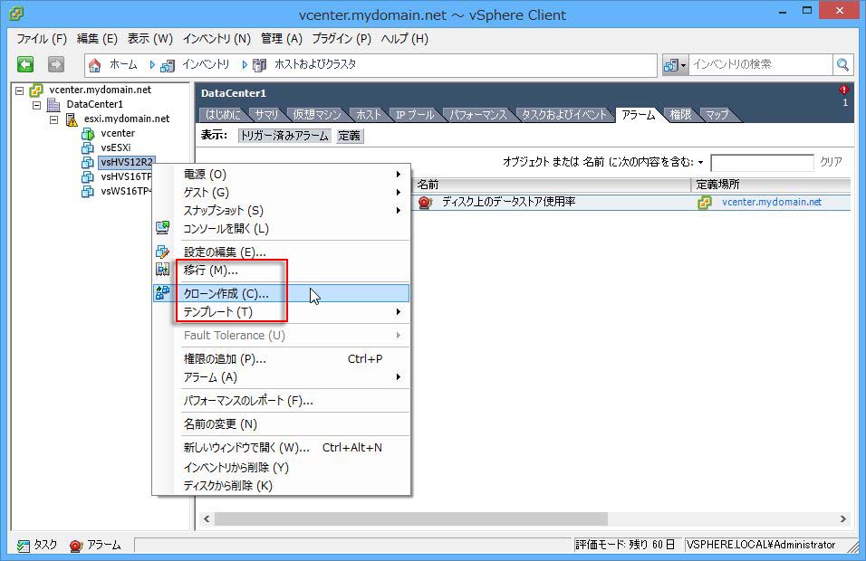The height and width of the screenshot is (561, 866).
Task: Click the vsESXi VM icon
Action: (x=88, y=147)
